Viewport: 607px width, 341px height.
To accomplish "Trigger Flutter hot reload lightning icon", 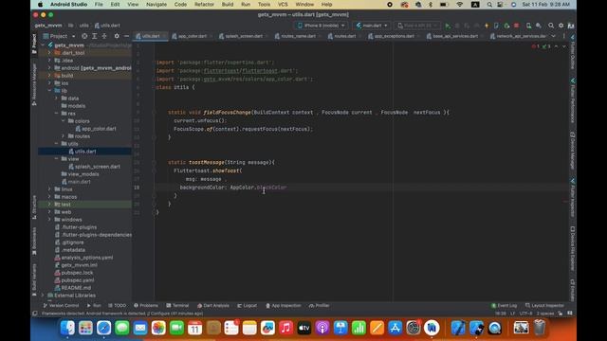I will [487, 26].
